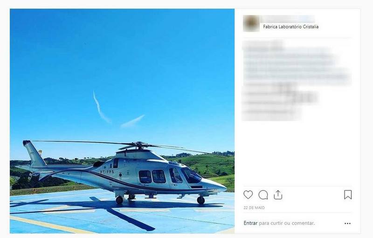Open the three-dot more options menu

tap(347, 223)
